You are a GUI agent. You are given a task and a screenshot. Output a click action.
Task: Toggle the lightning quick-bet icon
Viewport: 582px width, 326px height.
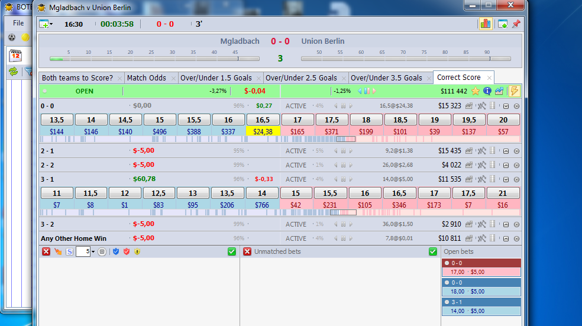pos(515,91)
